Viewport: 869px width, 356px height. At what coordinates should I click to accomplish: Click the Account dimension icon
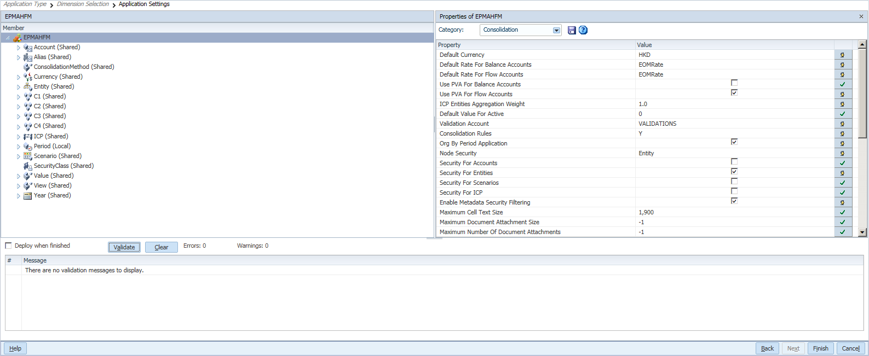(28, 48)
